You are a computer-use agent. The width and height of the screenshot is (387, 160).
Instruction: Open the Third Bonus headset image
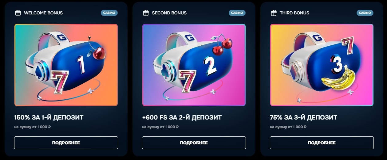tap(322, 65)
